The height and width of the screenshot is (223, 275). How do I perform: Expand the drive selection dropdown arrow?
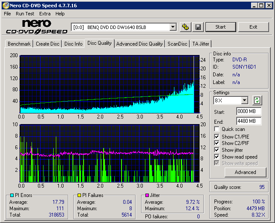click(173, 27)
